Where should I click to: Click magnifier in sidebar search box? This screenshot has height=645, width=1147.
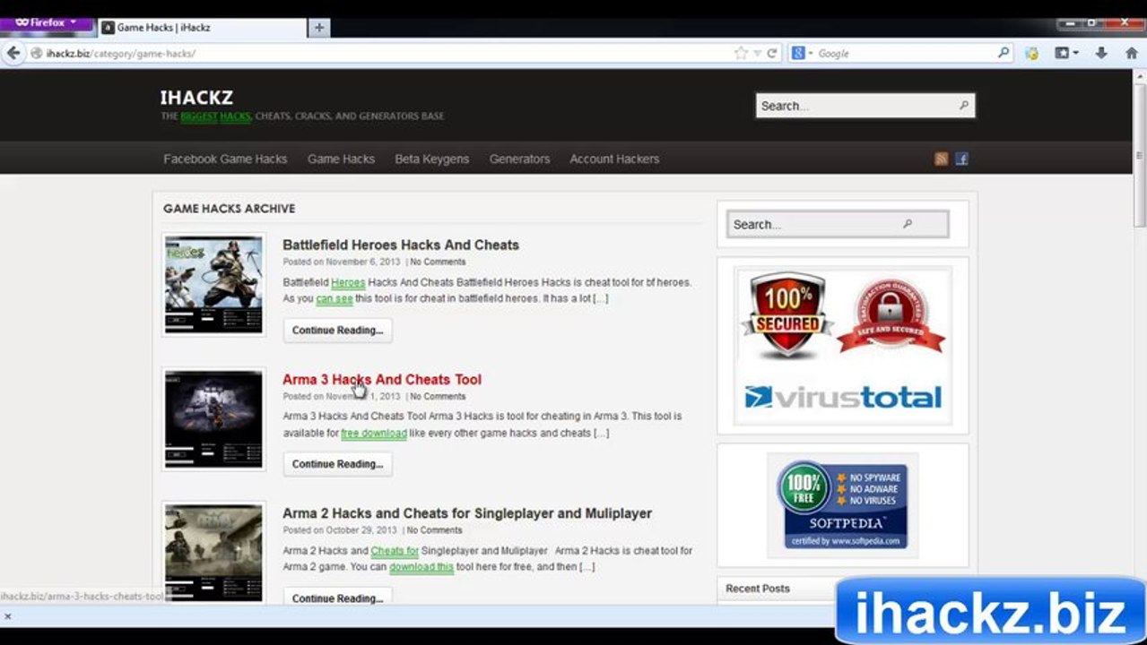click(x=907, y=224)
